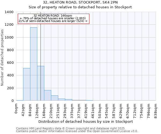The height and width of the screenshot is (134, 161).
Task: Click the '800' y-axis tick label
Action: click(10, 50)
